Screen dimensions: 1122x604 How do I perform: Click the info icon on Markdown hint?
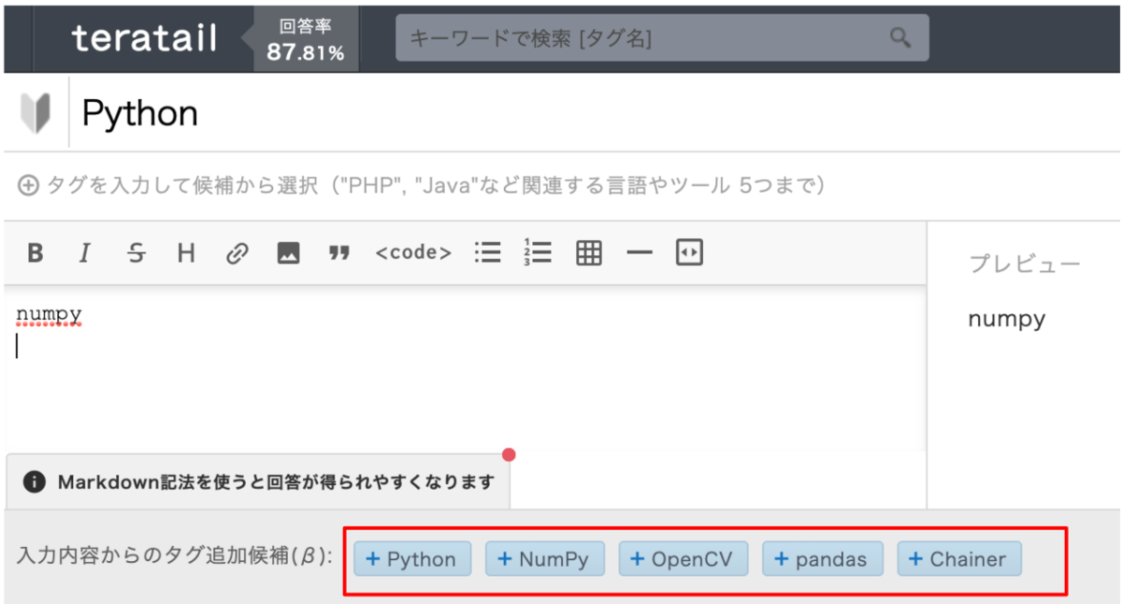[34, 482]
